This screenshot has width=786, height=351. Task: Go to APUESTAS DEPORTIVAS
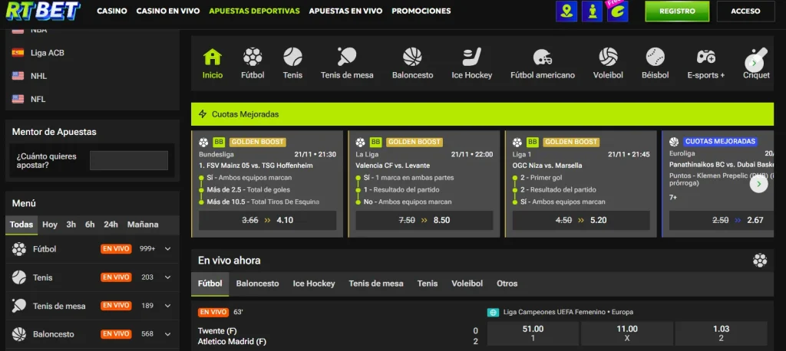point(254,11)
